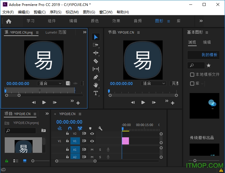Open the 窗口(W) menu
Image resolution: width=225 pixels, height=173 pixels.
106,12
